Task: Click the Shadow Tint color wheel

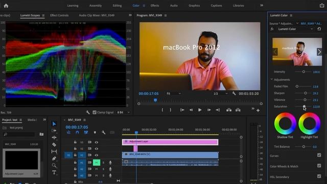Action: pyautogui.click(x=285, y=124)
